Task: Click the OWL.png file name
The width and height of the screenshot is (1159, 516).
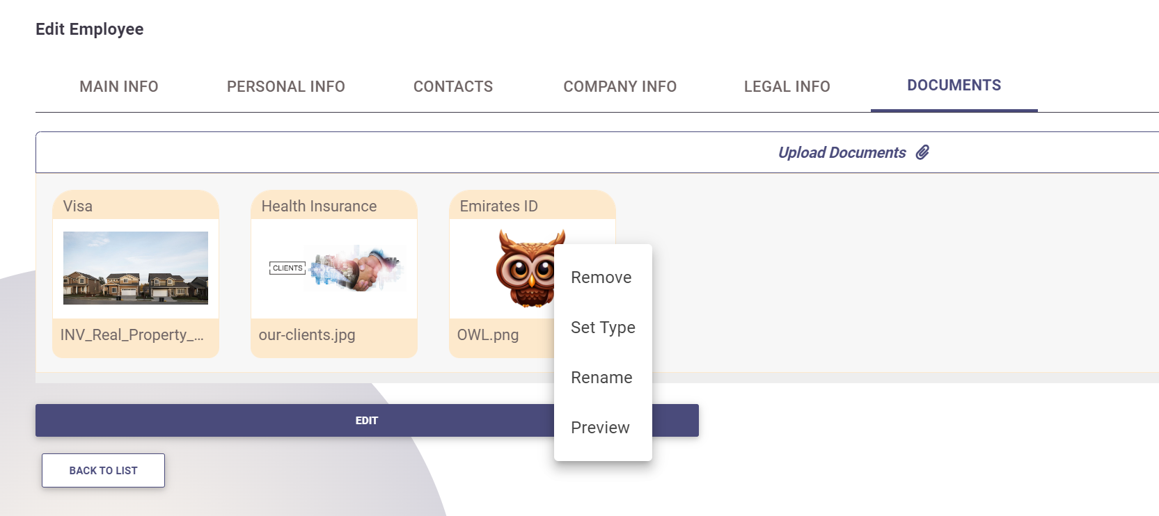Action: point(488,335)
